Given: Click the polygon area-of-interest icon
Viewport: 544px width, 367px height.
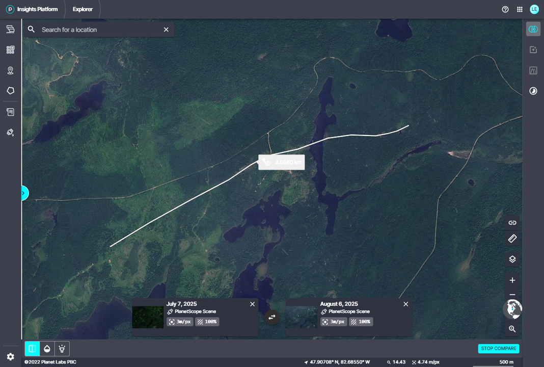Looking at the screenshot, I should (x=10, y=91).
